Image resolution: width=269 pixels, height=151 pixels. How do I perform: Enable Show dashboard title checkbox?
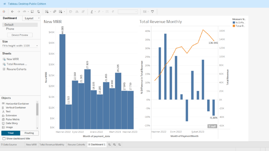point(4,138)
